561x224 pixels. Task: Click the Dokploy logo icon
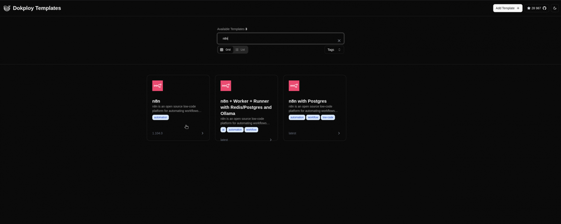(7, 8)
